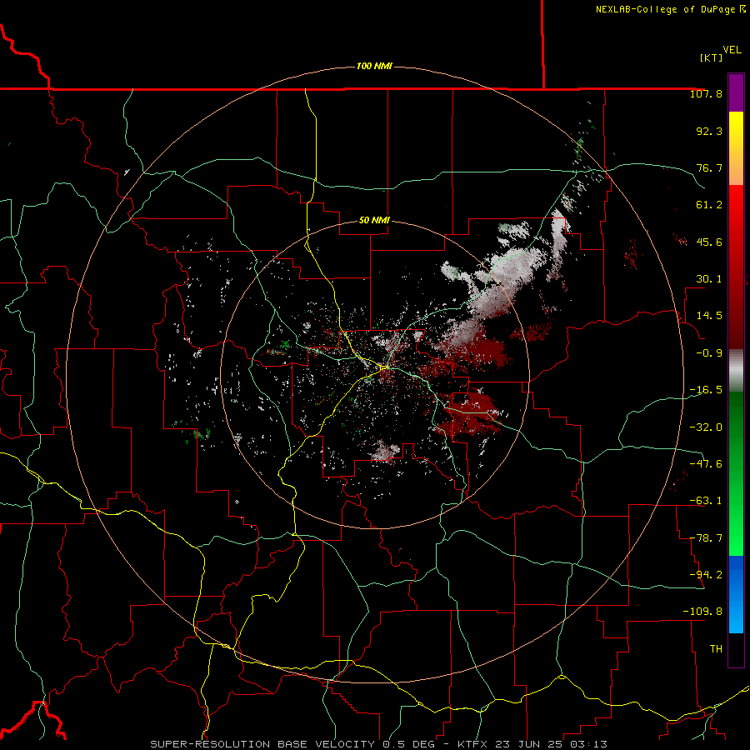Click the TH legend label
The height and width of the screenshot is (750, 750).
[x=716, y=649]
